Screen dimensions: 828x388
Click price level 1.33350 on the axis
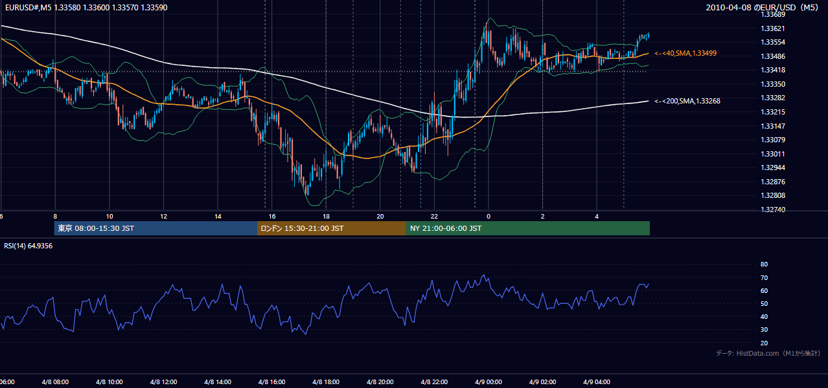[773, 84]
